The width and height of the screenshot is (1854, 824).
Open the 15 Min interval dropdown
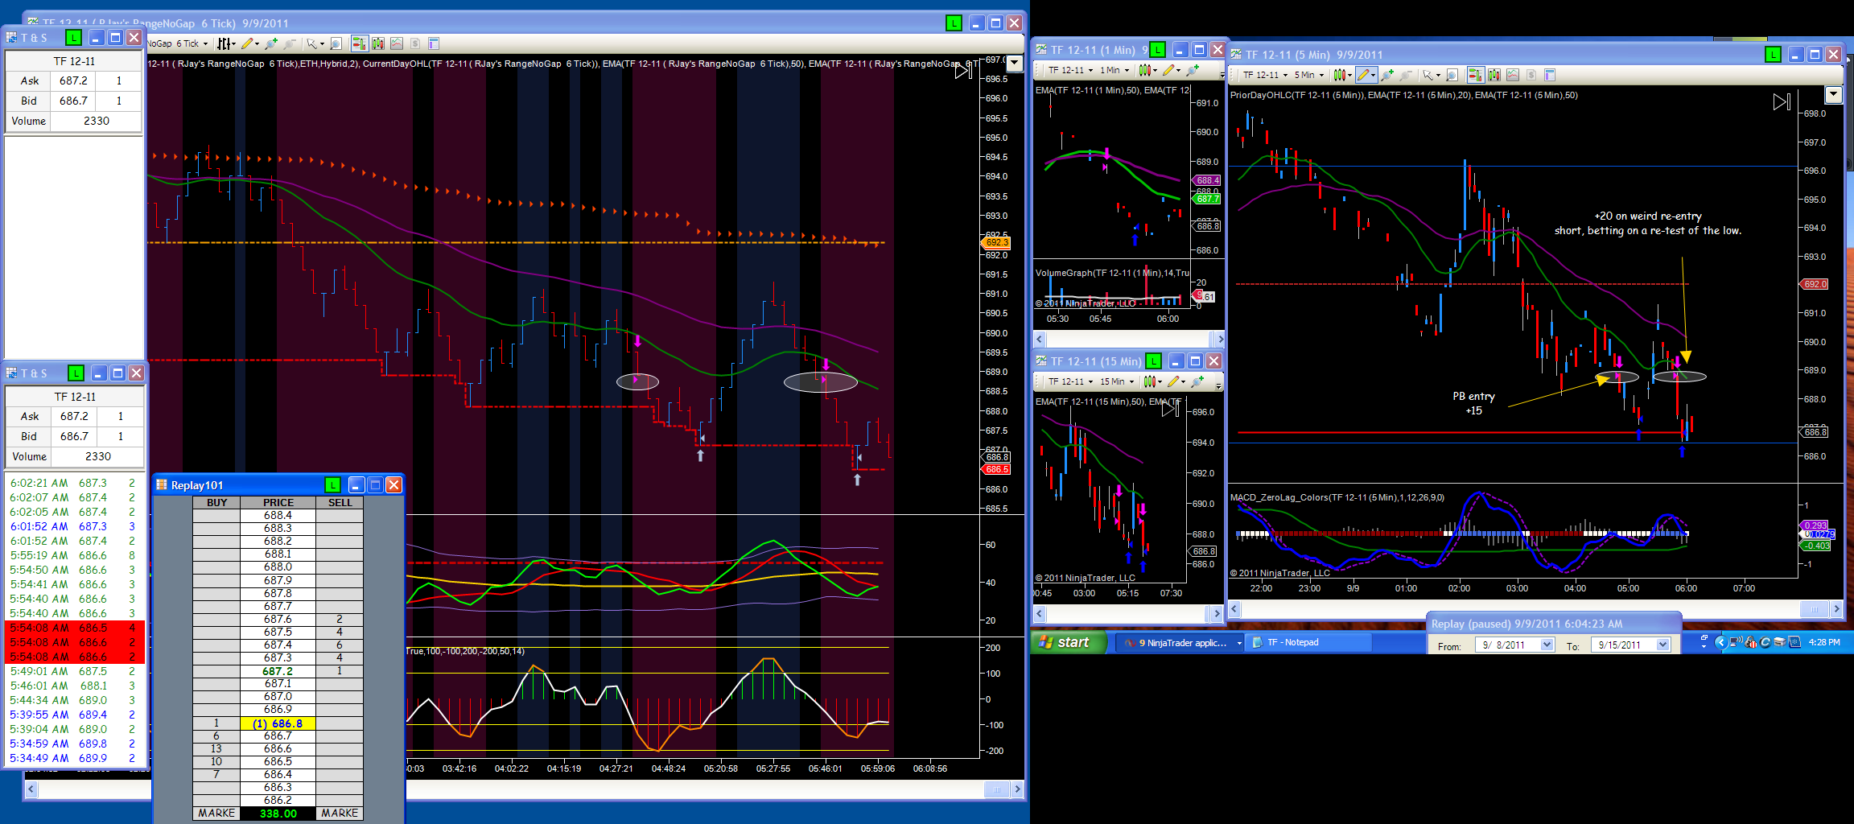pyautogui.click(x=1131, y=381)
